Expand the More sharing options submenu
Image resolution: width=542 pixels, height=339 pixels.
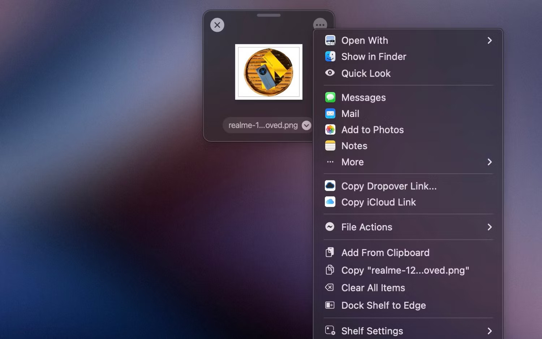point(490,162)
